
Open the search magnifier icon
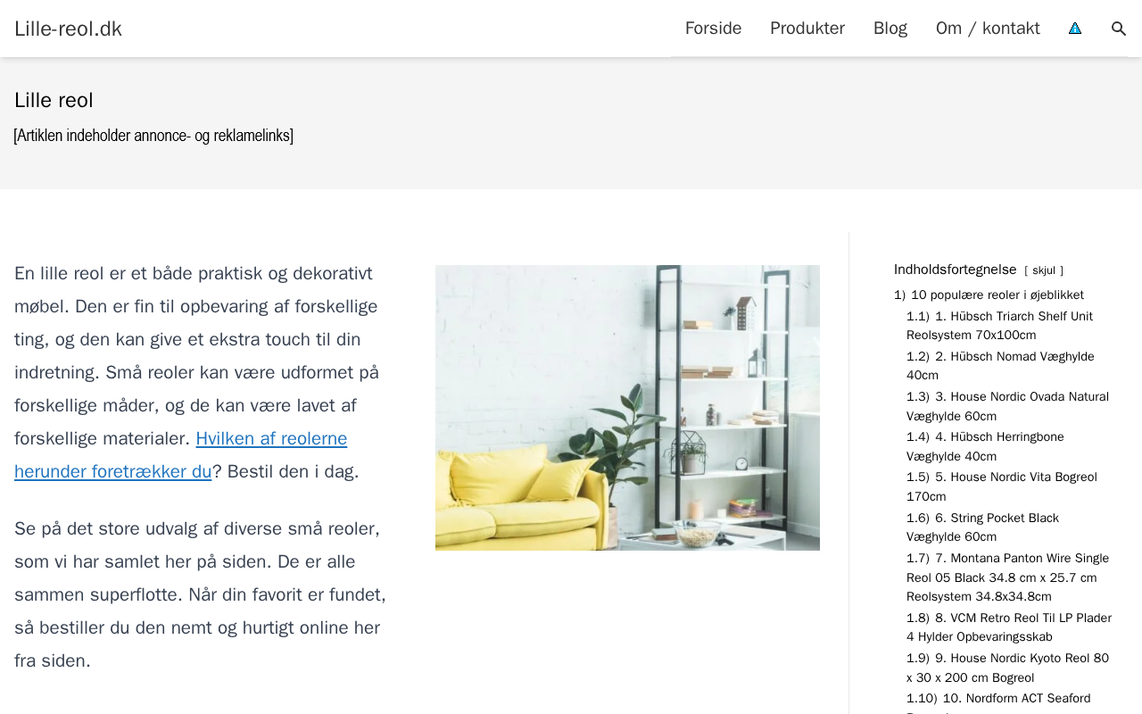(1119, 29)
